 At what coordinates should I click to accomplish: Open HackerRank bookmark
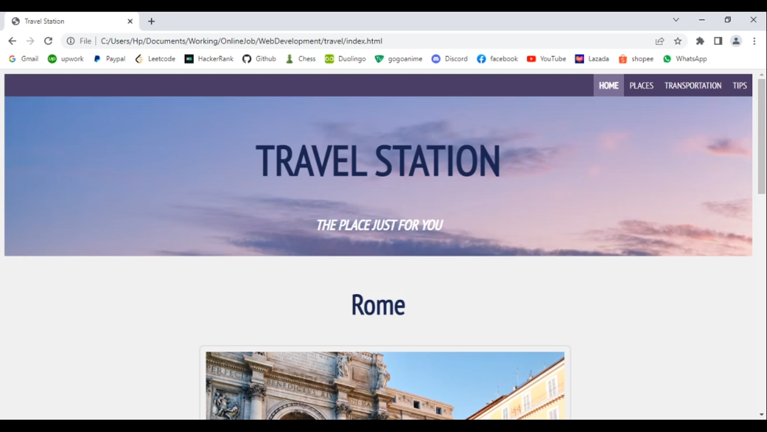click(209, 59)
